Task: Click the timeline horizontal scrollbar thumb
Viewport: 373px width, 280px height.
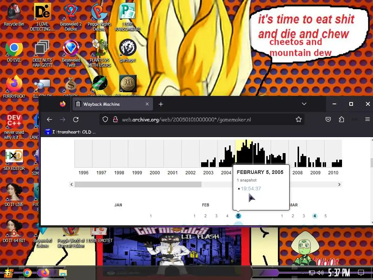Action: [138, 184]
